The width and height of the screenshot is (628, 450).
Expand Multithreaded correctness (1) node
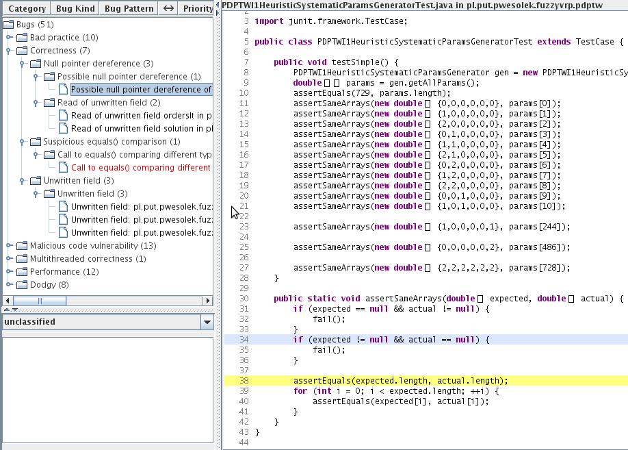coord(9,259)
